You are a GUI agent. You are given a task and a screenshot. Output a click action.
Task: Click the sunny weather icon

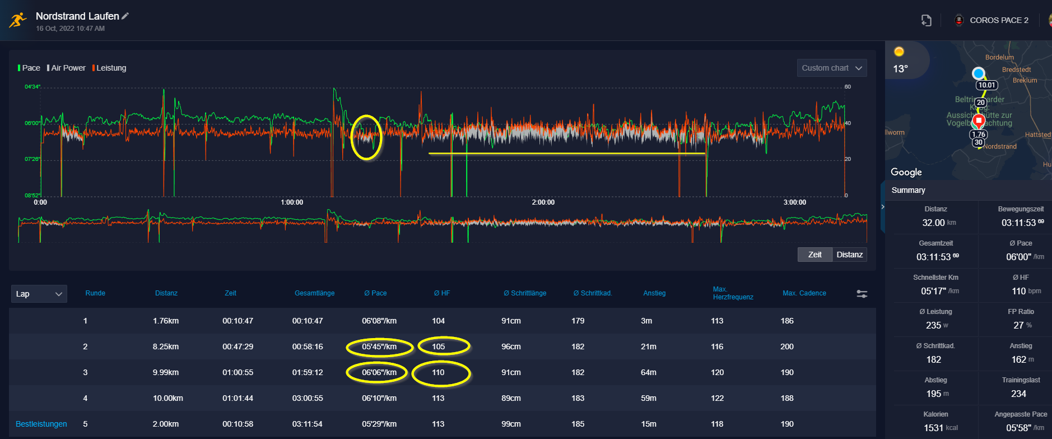899,52
